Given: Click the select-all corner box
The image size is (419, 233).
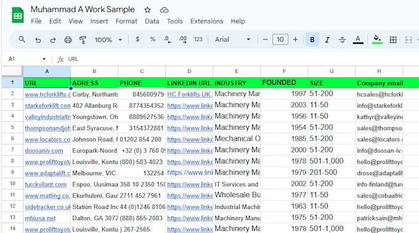Looking at the screenshot, I should 12,71.
